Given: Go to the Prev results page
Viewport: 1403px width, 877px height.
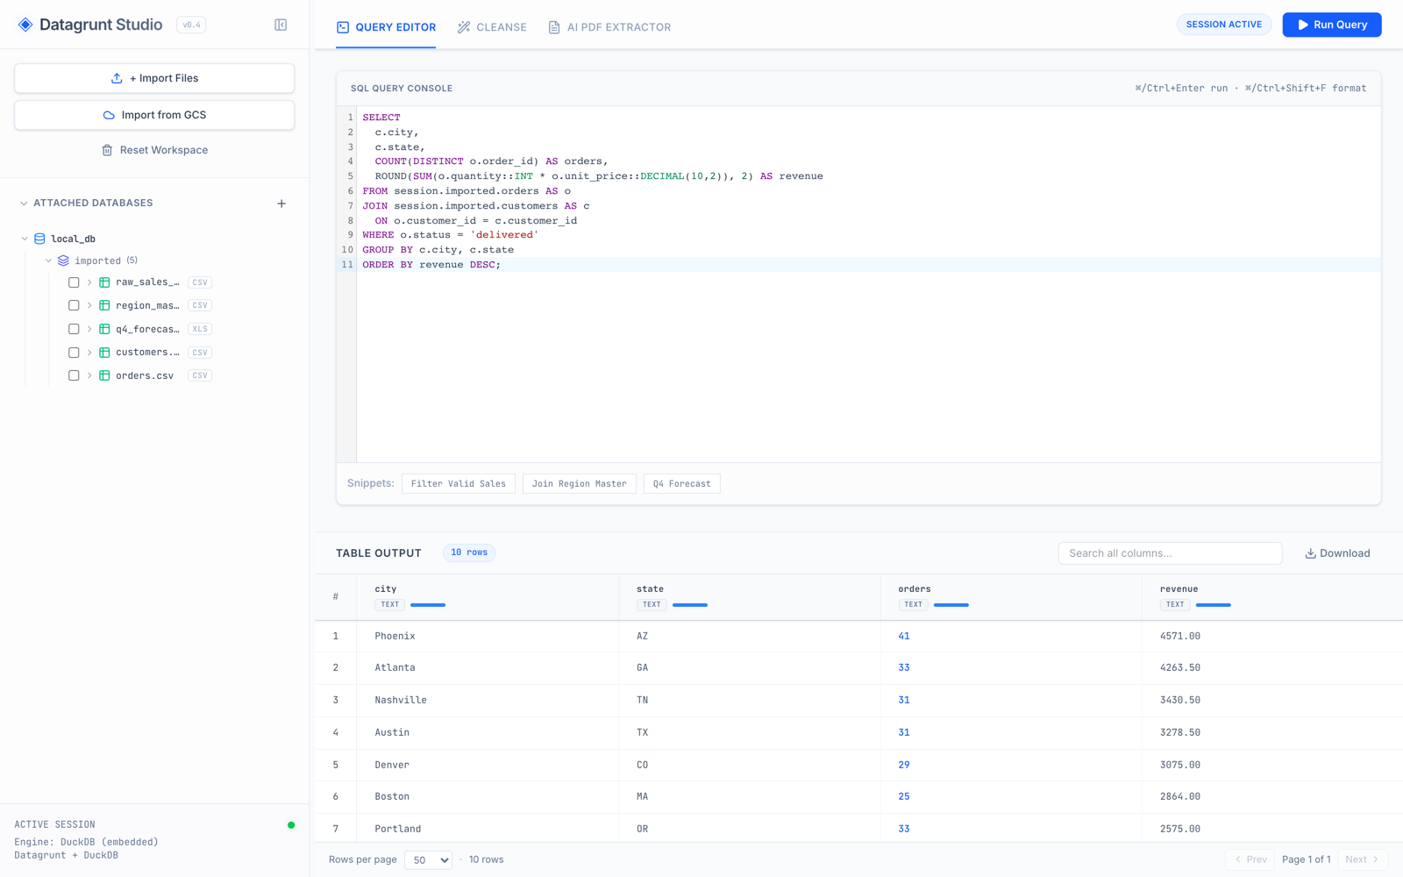Looking at the screenshot, I should [x=1250, y=859].
